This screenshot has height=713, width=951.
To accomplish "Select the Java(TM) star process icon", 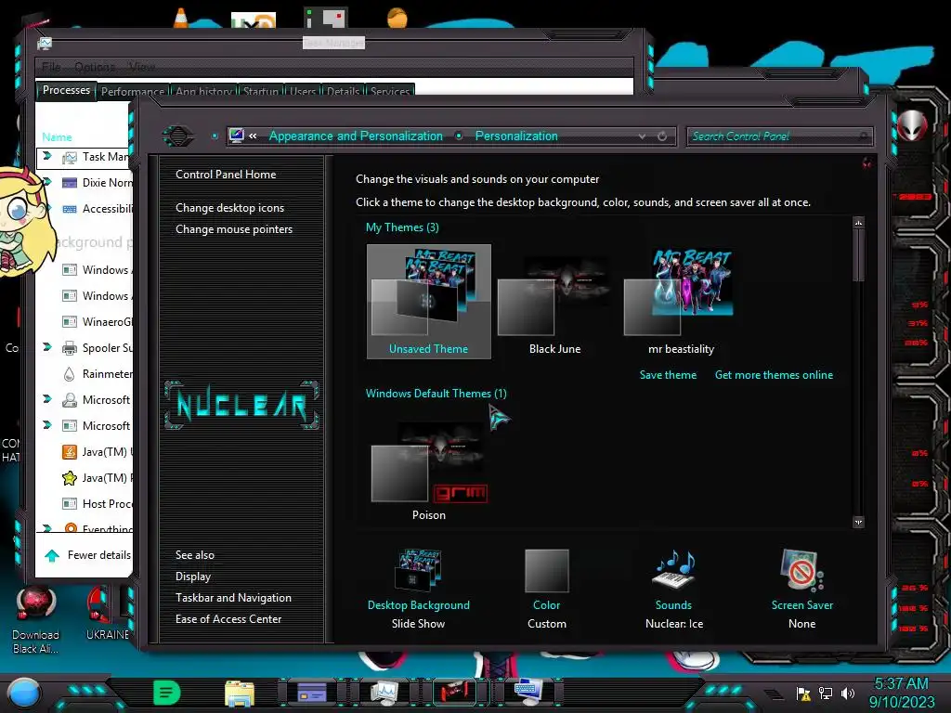I will (x=70, y=478).
